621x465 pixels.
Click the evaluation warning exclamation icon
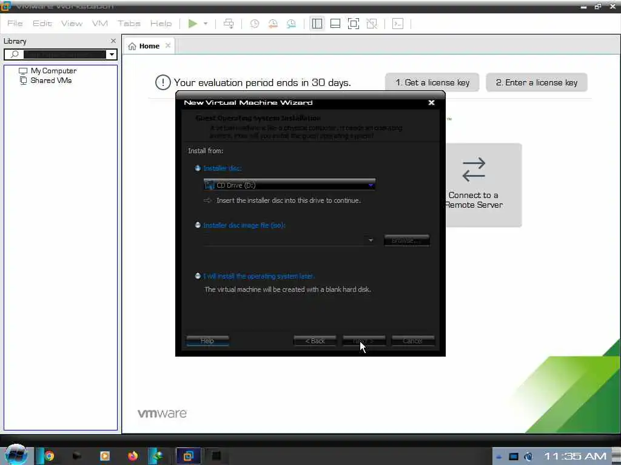tap(163, 82)
